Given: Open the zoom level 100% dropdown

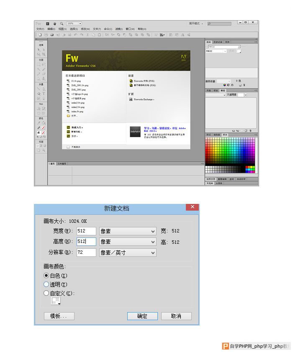Looking at the screenshot, I should point(80,23).
